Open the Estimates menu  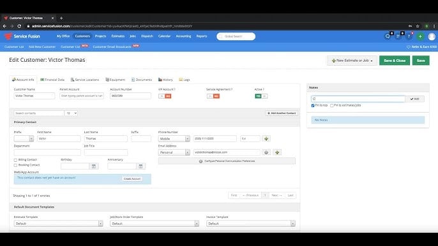pos(118,36)
